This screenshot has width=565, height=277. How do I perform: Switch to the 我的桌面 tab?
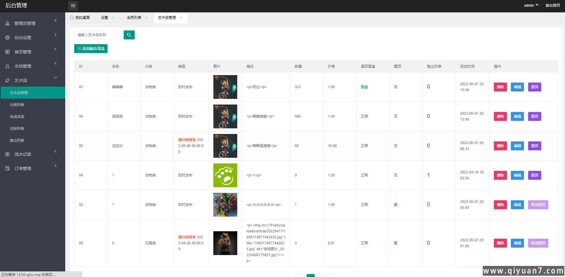point(80,18)
